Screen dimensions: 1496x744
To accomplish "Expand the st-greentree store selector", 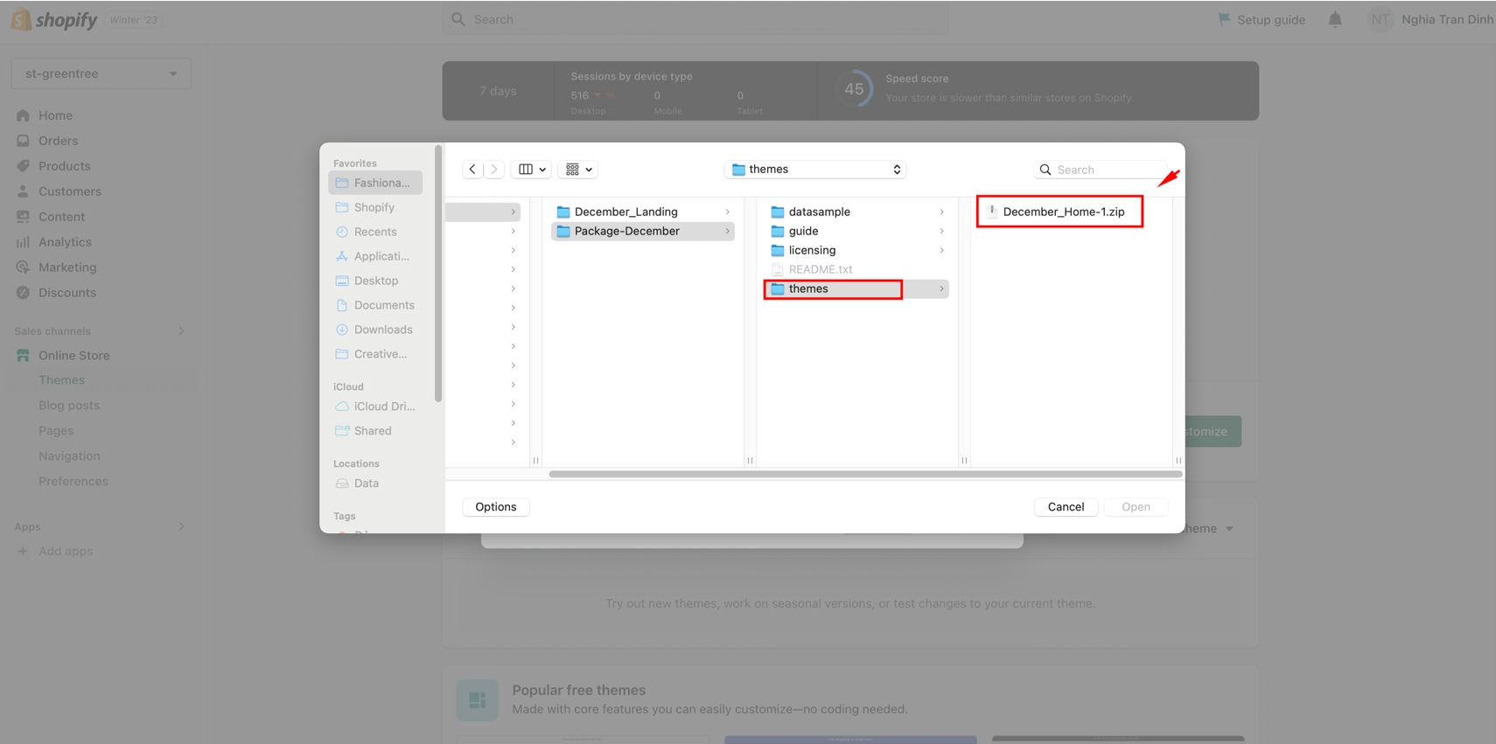I will click(x=101, y=73).
